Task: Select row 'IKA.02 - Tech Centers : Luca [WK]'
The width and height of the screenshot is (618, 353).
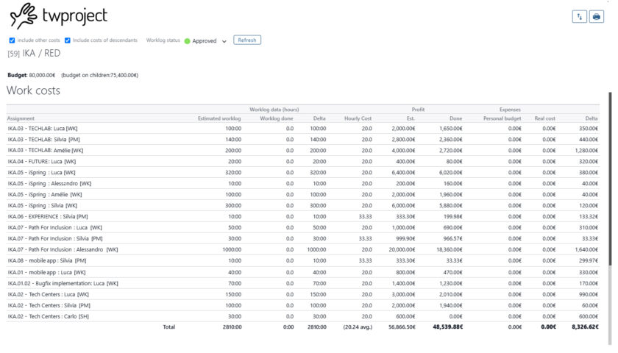Action: pyautogui.click(x=302, y=294)
